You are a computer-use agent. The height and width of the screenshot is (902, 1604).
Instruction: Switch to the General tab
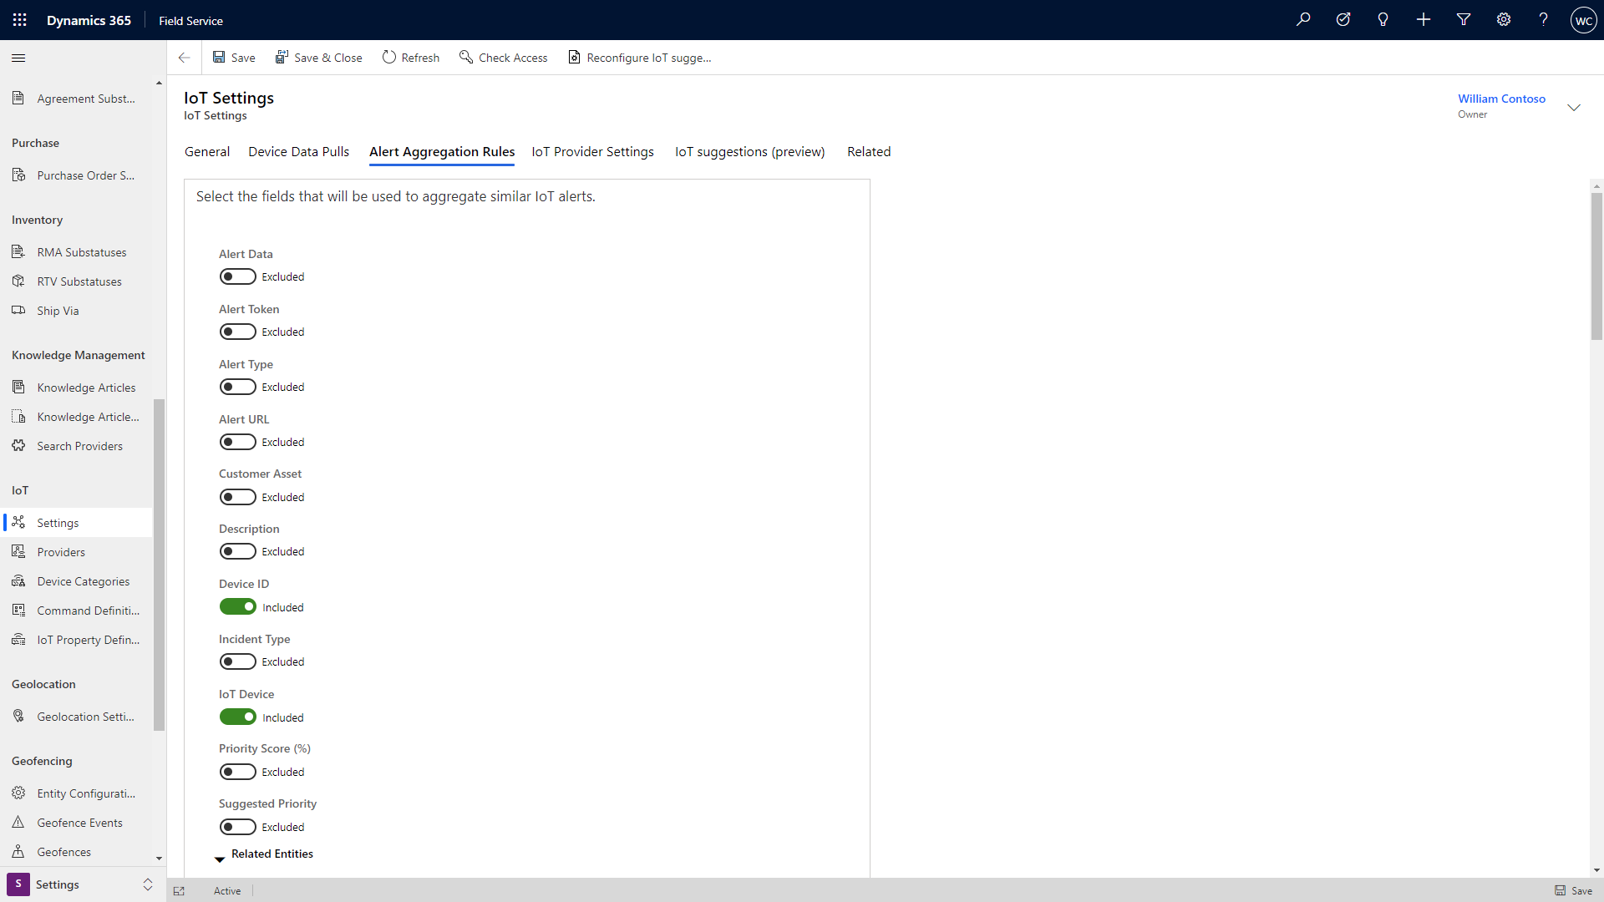[x=207, y=151]
